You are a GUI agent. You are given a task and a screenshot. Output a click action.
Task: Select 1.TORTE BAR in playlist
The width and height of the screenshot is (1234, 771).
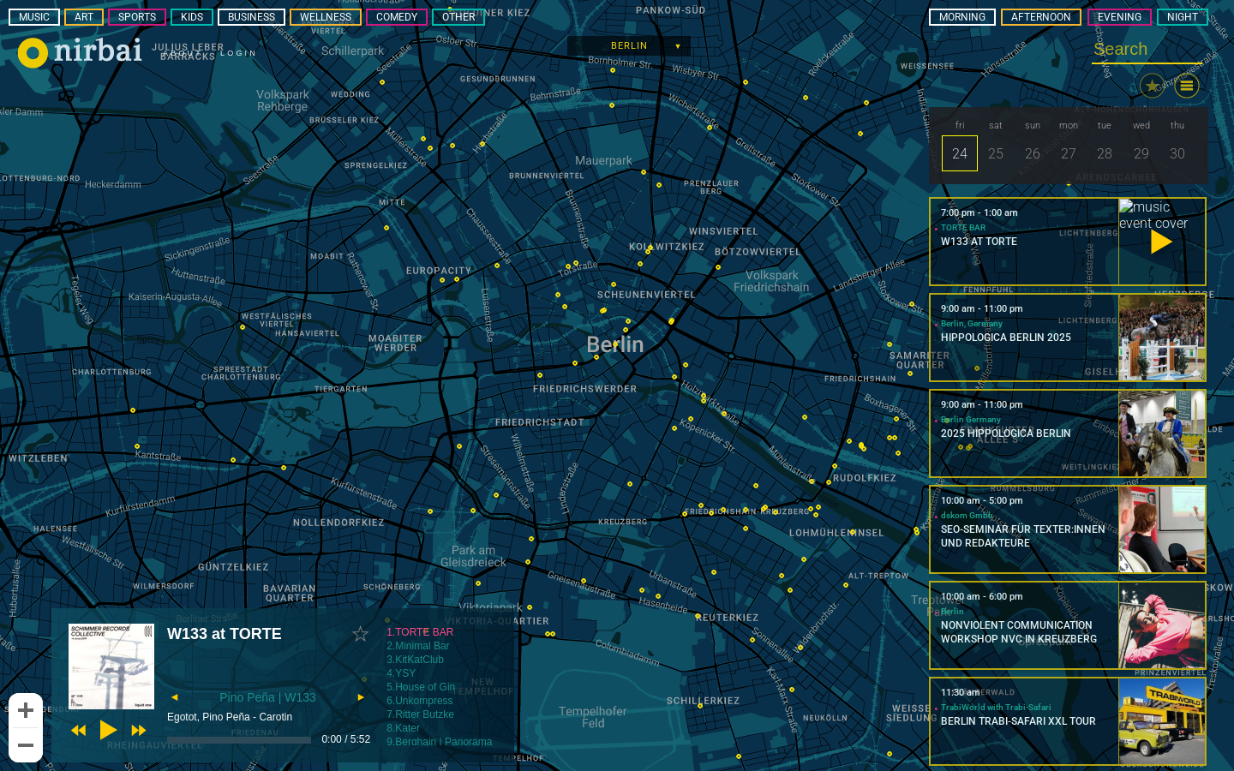point(420,632)
